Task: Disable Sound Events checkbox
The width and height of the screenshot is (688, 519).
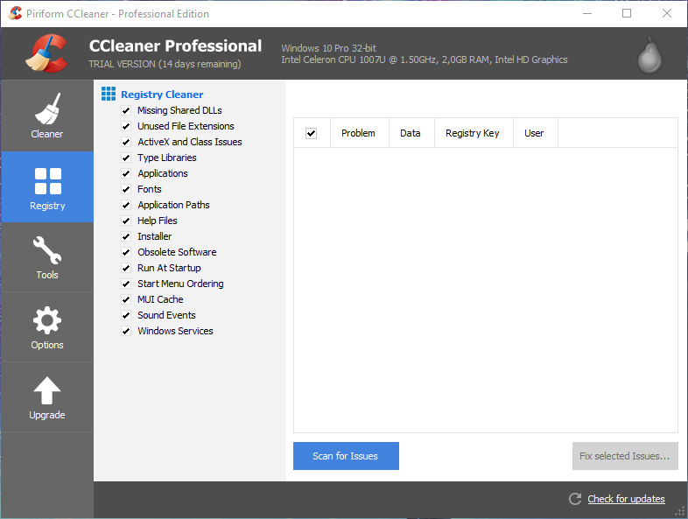Action: click(126, 315)
